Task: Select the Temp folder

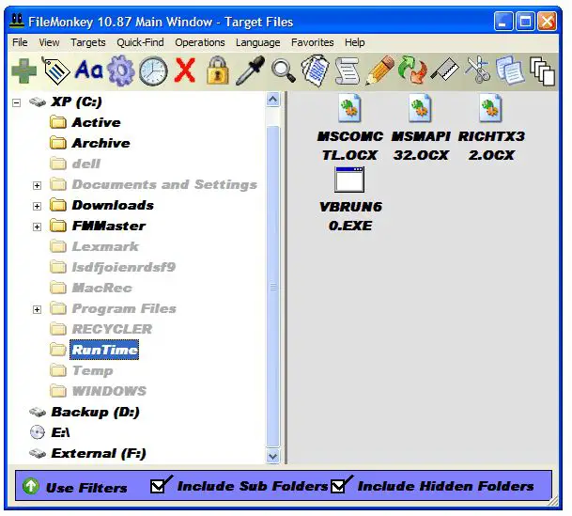Action: pyautogui.click(x=93, y=370)
